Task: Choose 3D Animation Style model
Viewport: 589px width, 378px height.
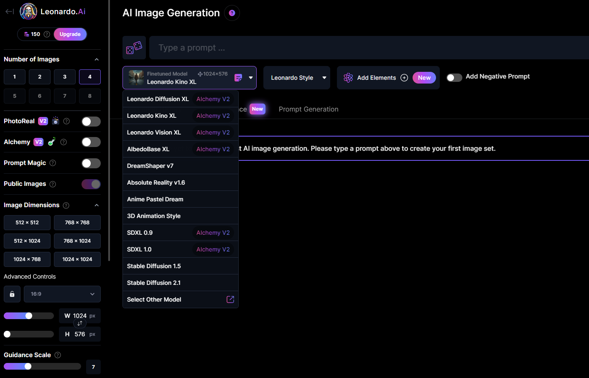Action: pos(181,216)
